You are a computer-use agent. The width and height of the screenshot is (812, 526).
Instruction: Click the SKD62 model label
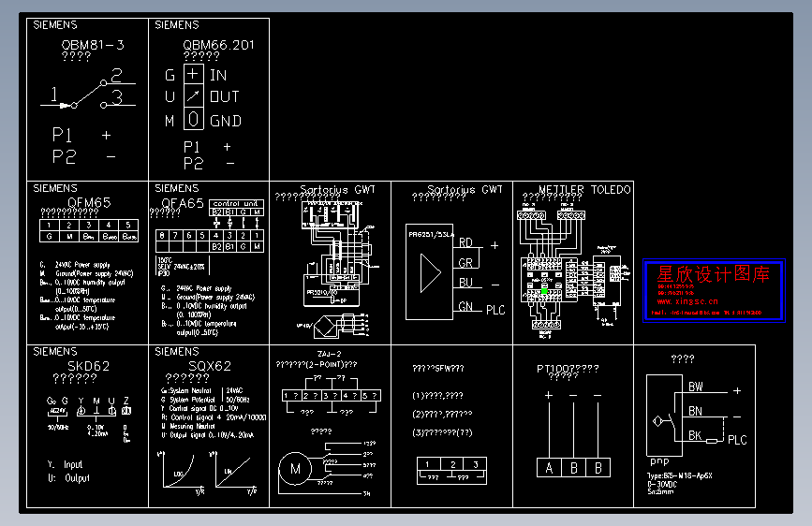89,366
